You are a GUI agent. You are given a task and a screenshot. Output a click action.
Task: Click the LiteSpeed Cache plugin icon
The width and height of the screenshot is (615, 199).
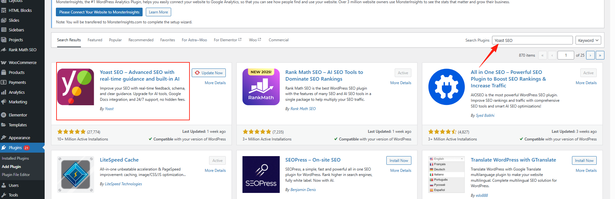click(x=75, y=174)
